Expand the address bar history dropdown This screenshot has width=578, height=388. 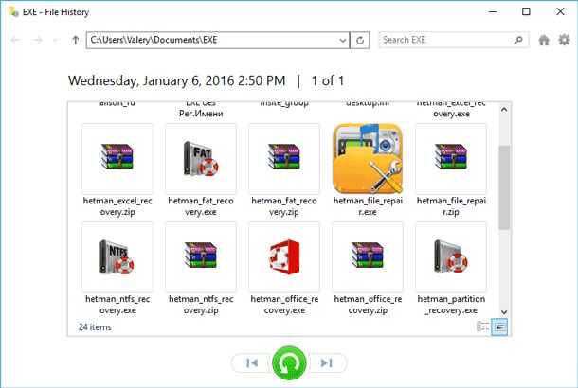tap(343, 40)
